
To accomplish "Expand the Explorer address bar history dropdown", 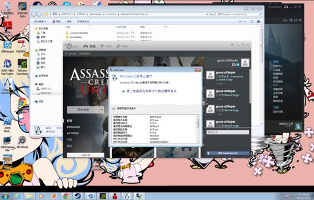I will click(207, 15).
